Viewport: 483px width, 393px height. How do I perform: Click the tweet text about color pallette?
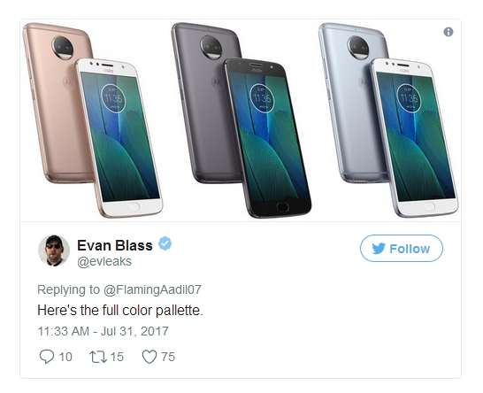(x=120, y=310)
